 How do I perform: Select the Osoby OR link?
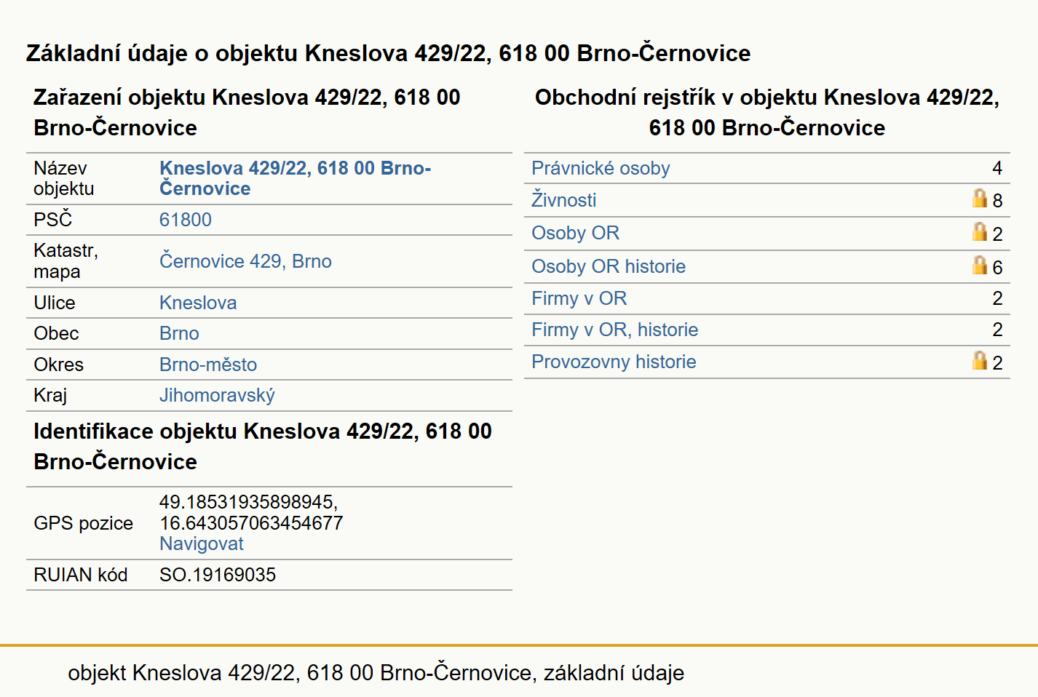tap(575, 233)
